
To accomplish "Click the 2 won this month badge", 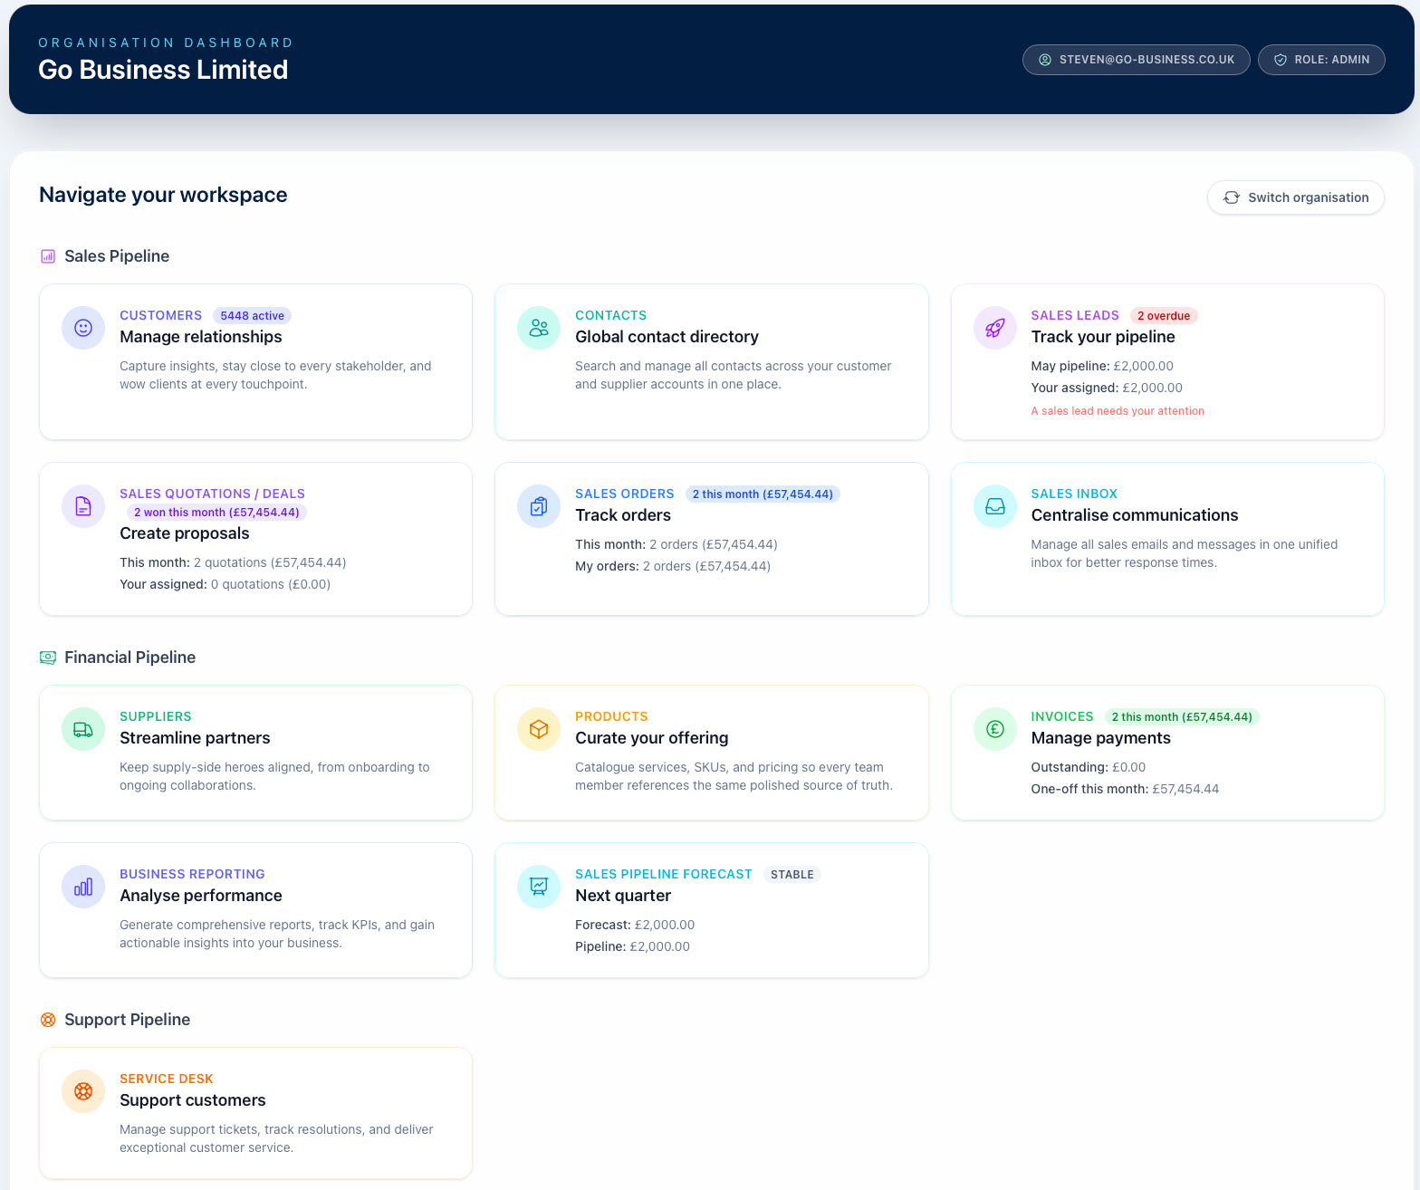I will 216,513.
